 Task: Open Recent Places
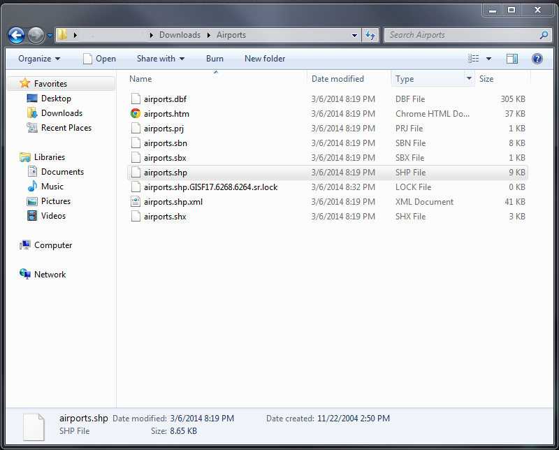coord(66,128)
